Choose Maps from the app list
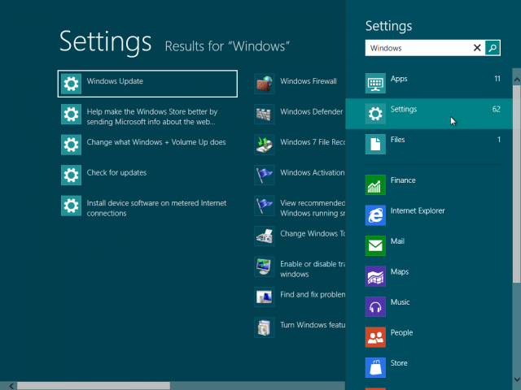The height and width of the screenshot is (390, 521). pos(400,271)
